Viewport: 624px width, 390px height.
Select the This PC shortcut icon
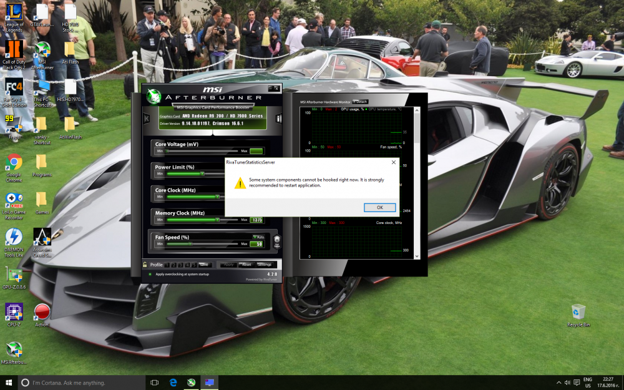42,93
